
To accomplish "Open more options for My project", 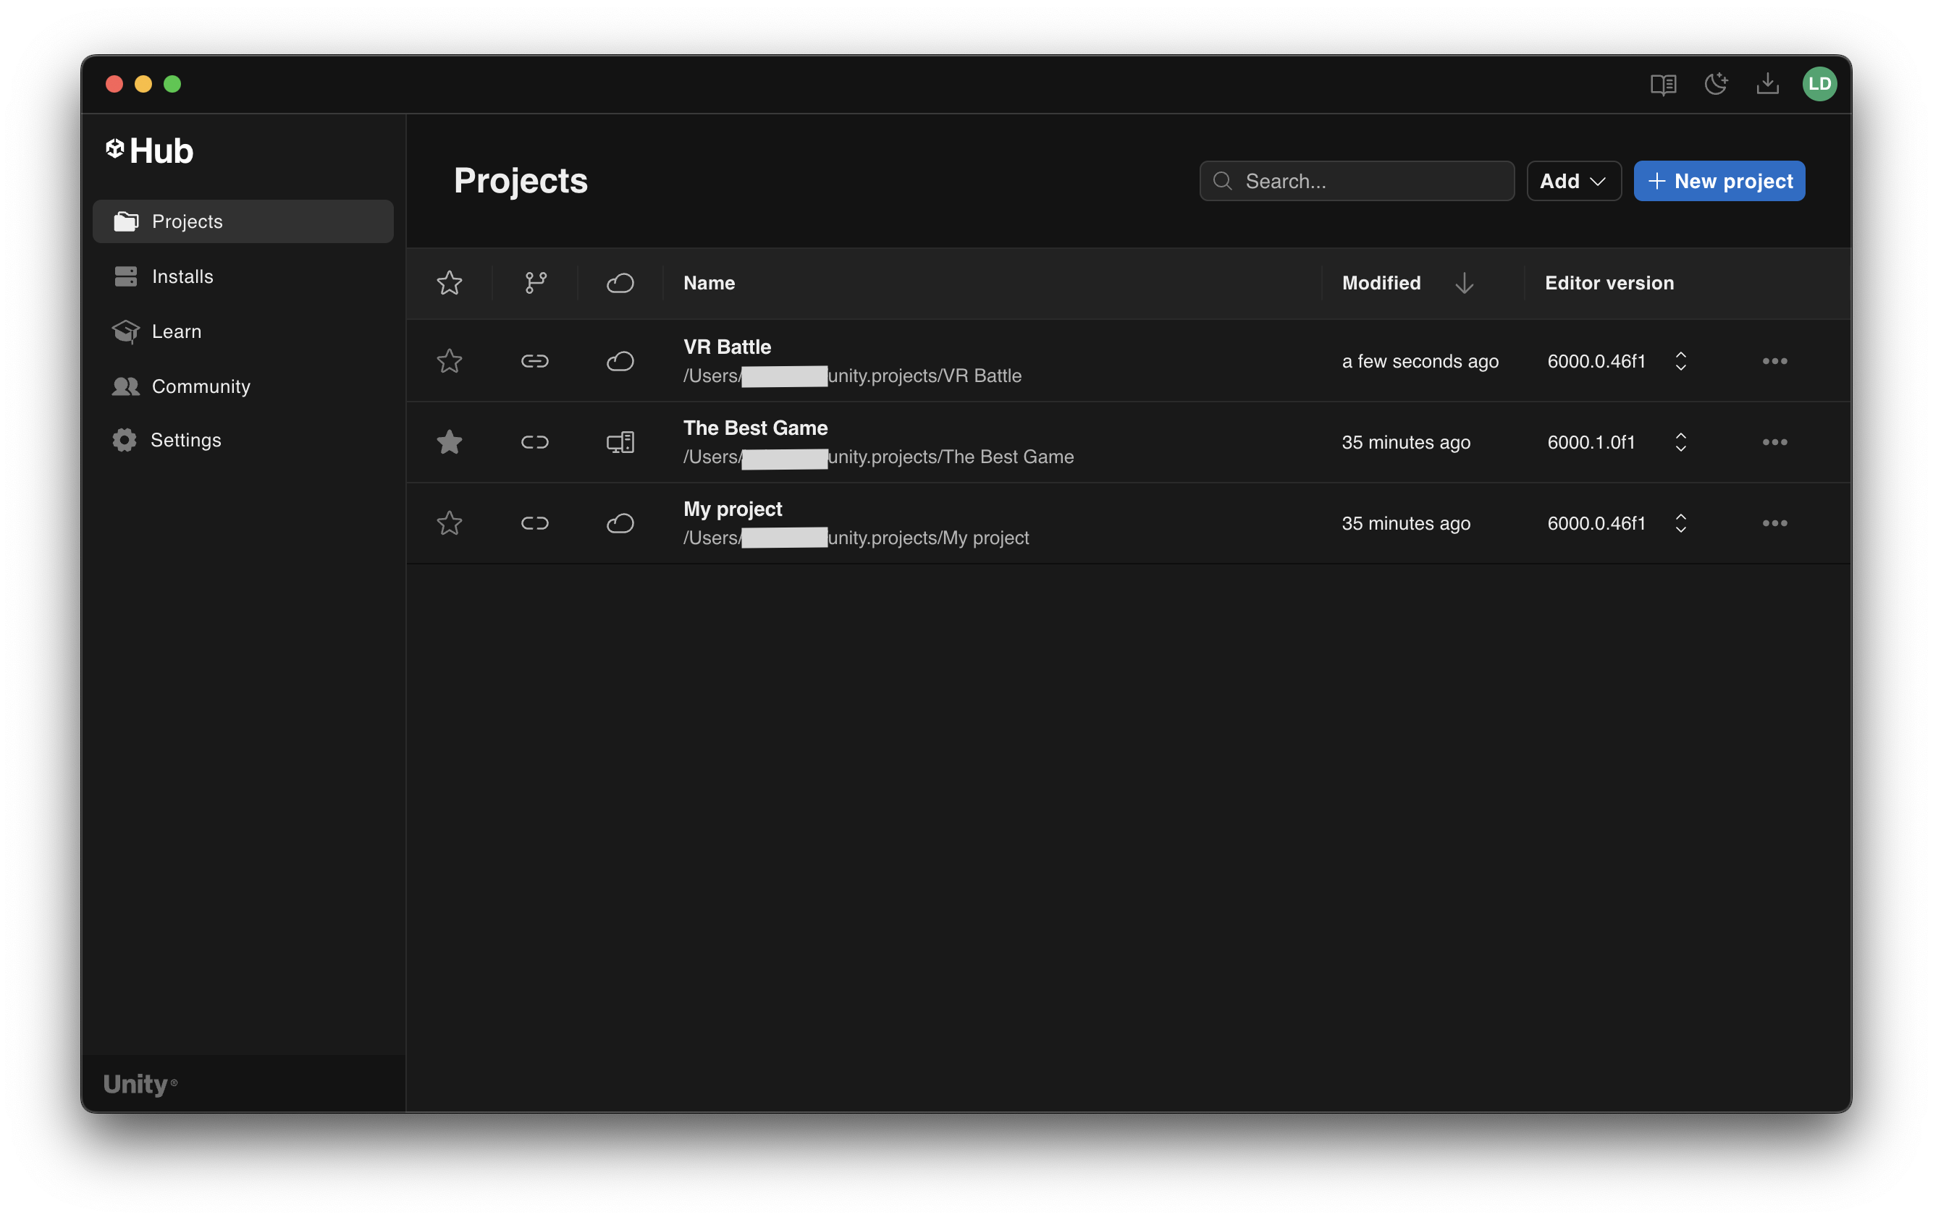I will pyautogui.click(x=1775, y=523).
